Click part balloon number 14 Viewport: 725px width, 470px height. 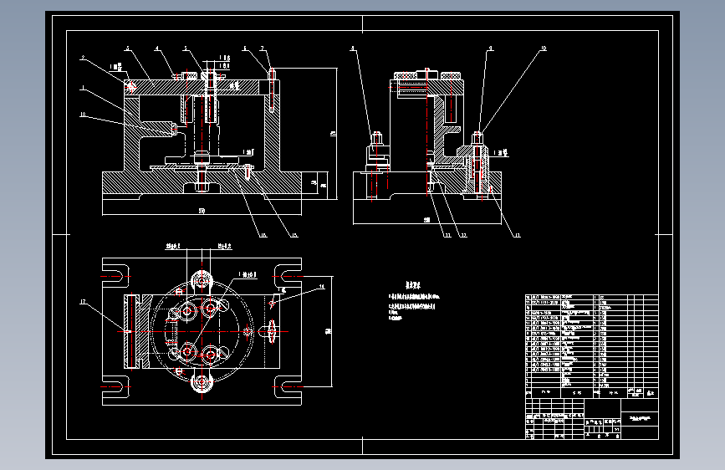[x=322, y=287]
